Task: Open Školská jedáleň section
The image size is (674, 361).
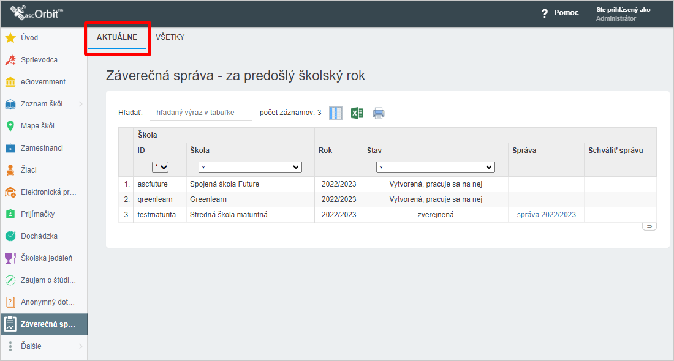Action: pyautogui.click(x=47, y=258)
